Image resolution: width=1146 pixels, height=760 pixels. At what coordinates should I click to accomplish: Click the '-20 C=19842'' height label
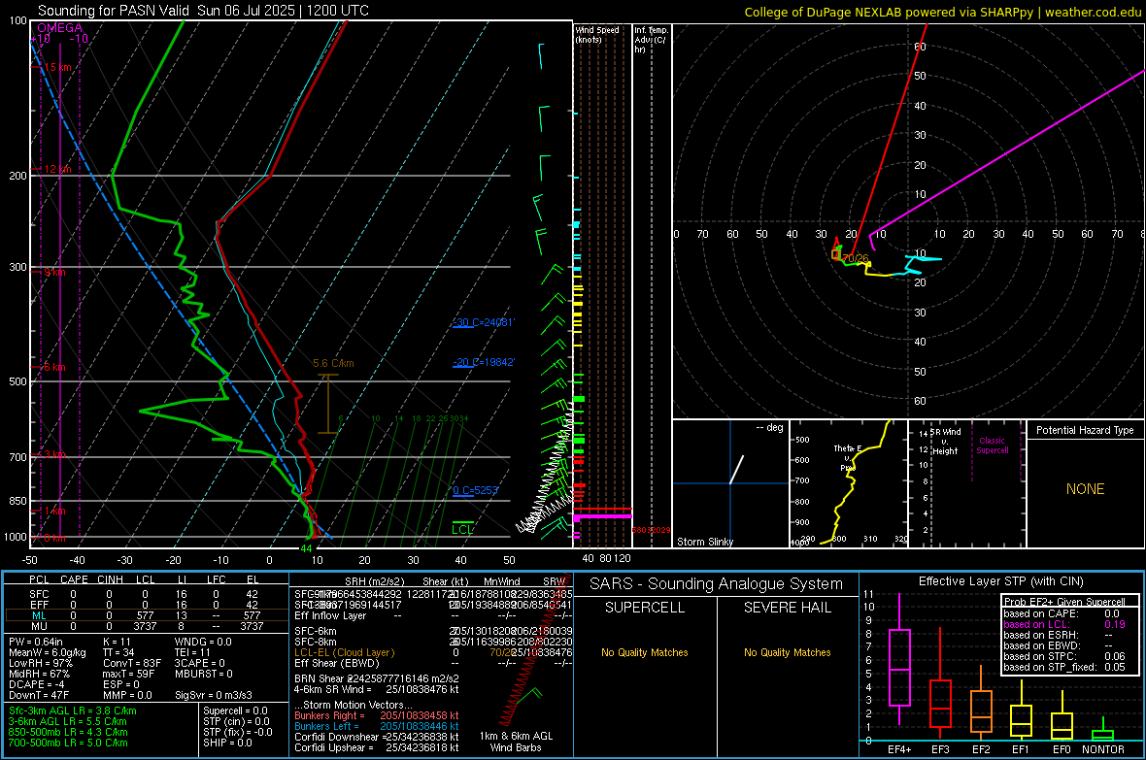click(484, 362)
